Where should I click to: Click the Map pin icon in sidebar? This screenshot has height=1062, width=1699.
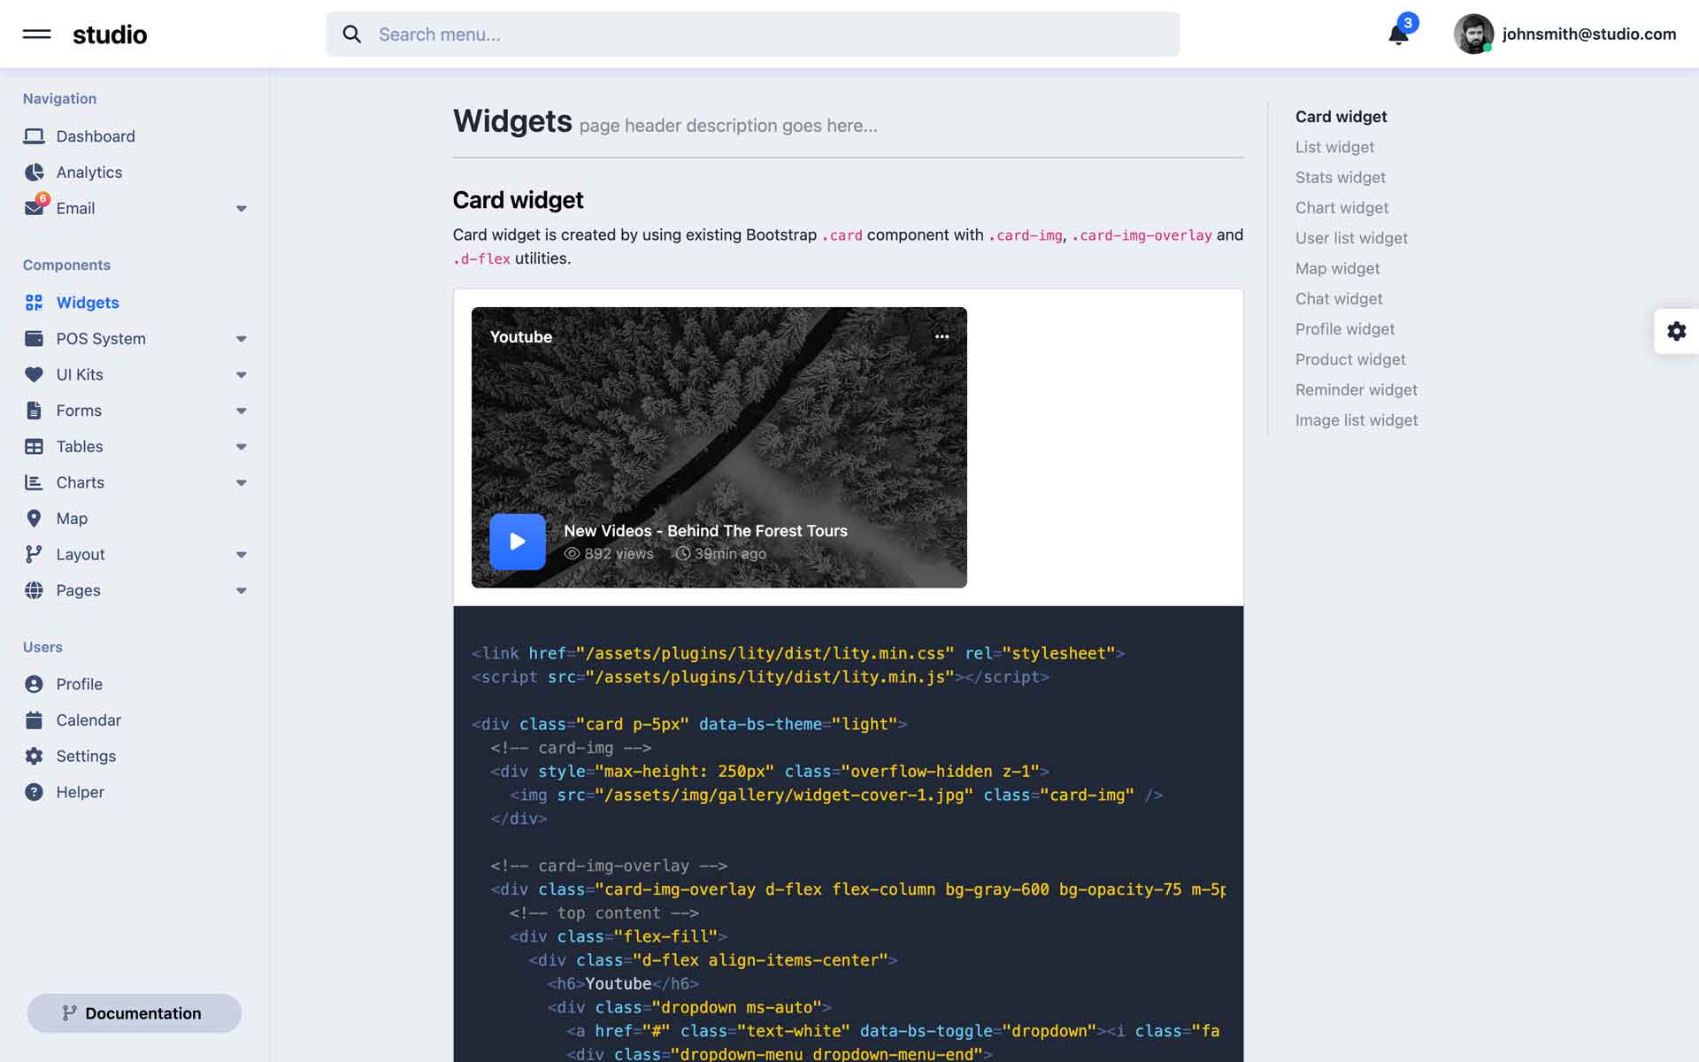[34, 519]
